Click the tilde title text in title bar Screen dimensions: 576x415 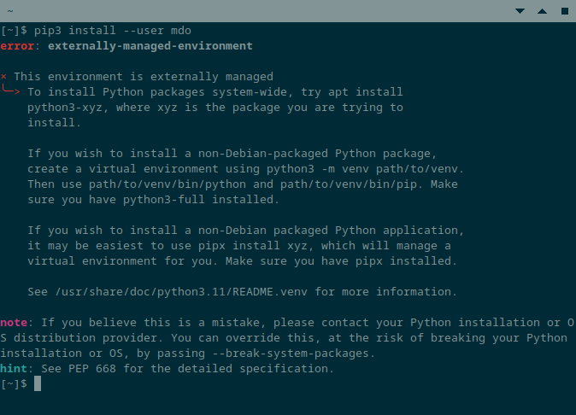[10, 11]
